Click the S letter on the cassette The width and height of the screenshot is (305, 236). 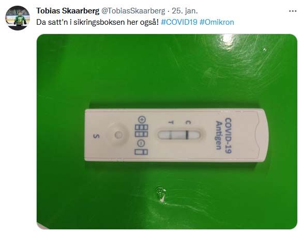96,136
